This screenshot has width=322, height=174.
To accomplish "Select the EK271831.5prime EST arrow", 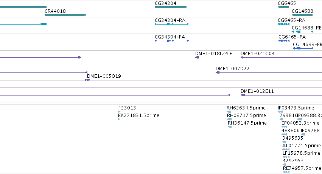I will pos(119,119).
